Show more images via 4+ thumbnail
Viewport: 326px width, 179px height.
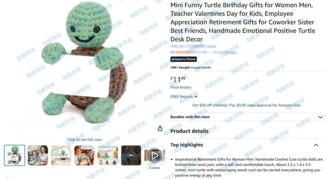click(131, 155)
